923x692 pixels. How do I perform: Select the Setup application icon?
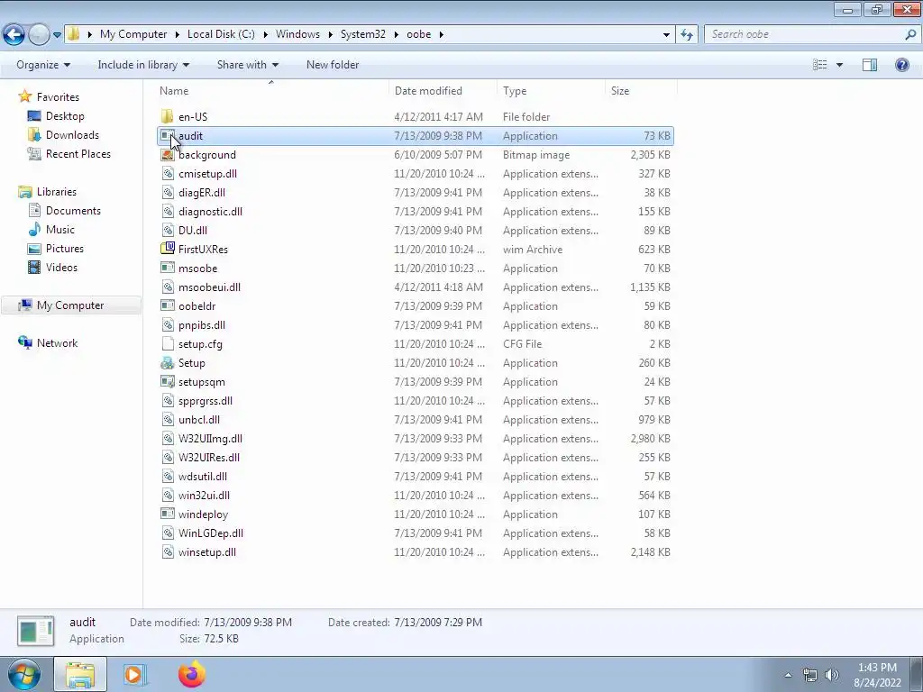[x=167, y=362]
